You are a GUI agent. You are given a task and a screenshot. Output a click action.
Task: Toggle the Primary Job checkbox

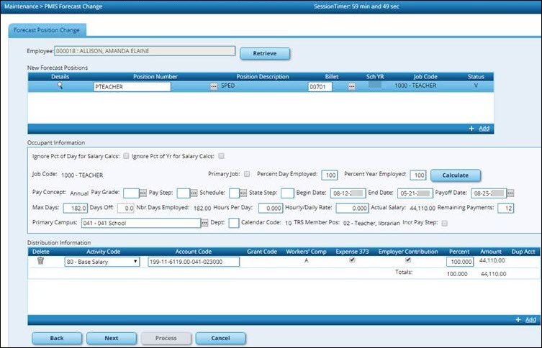pos(247,174)
